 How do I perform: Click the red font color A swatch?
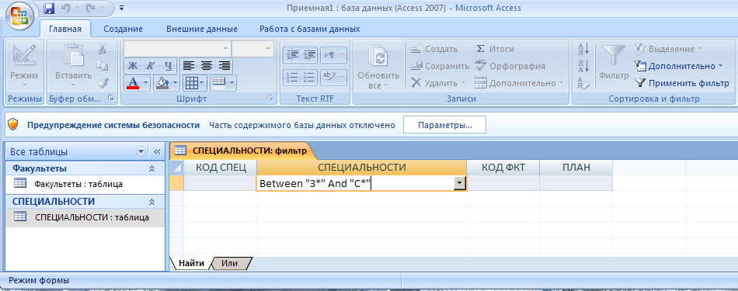tap(133, 83)
